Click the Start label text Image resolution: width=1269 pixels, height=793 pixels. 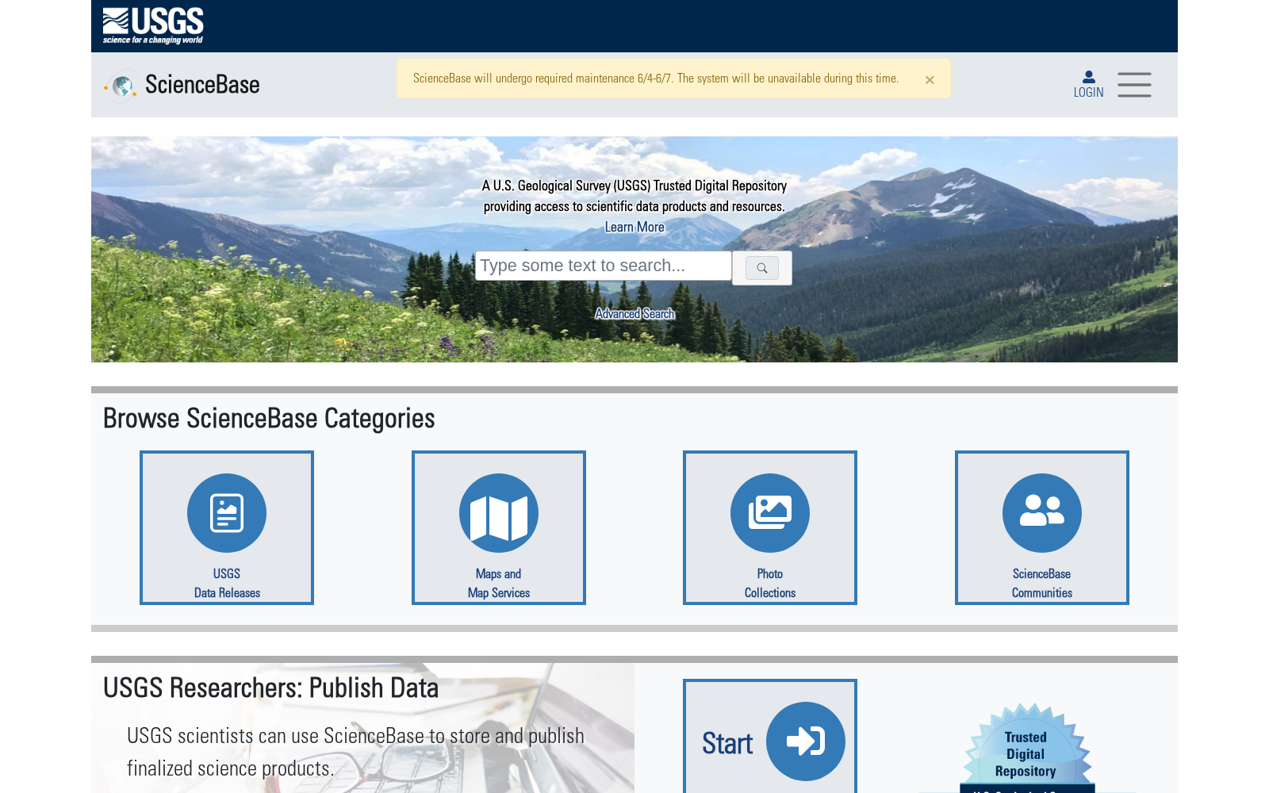(727, 743)
